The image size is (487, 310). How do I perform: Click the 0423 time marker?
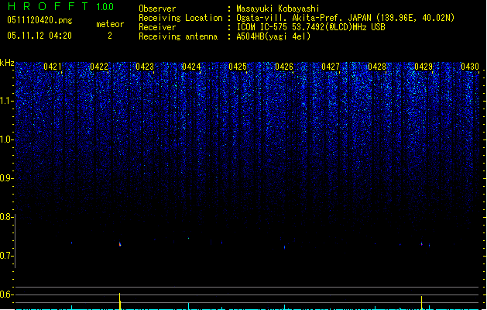click(145, 67)
